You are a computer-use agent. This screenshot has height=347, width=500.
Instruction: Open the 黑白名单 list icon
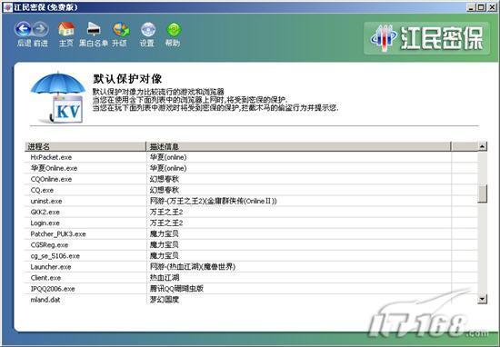(94, 29)
